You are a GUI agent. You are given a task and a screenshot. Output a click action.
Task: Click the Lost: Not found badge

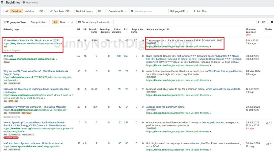(11, 138)
